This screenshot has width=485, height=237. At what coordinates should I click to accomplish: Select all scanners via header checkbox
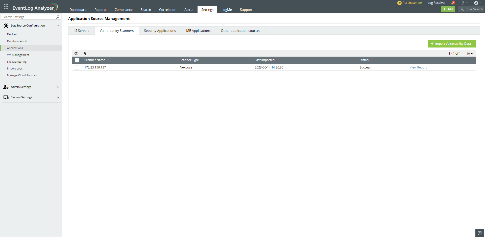point(77,60)
